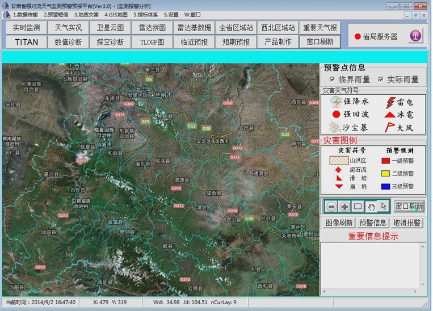Click the 天气实况 button
The width and height of the screenshot is (433, 311).
68,28
